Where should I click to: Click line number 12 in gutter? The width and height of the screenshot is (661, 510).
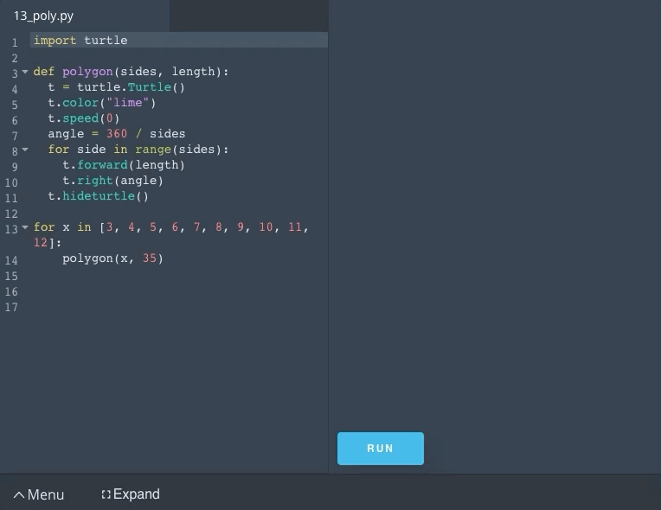point(11,214)
